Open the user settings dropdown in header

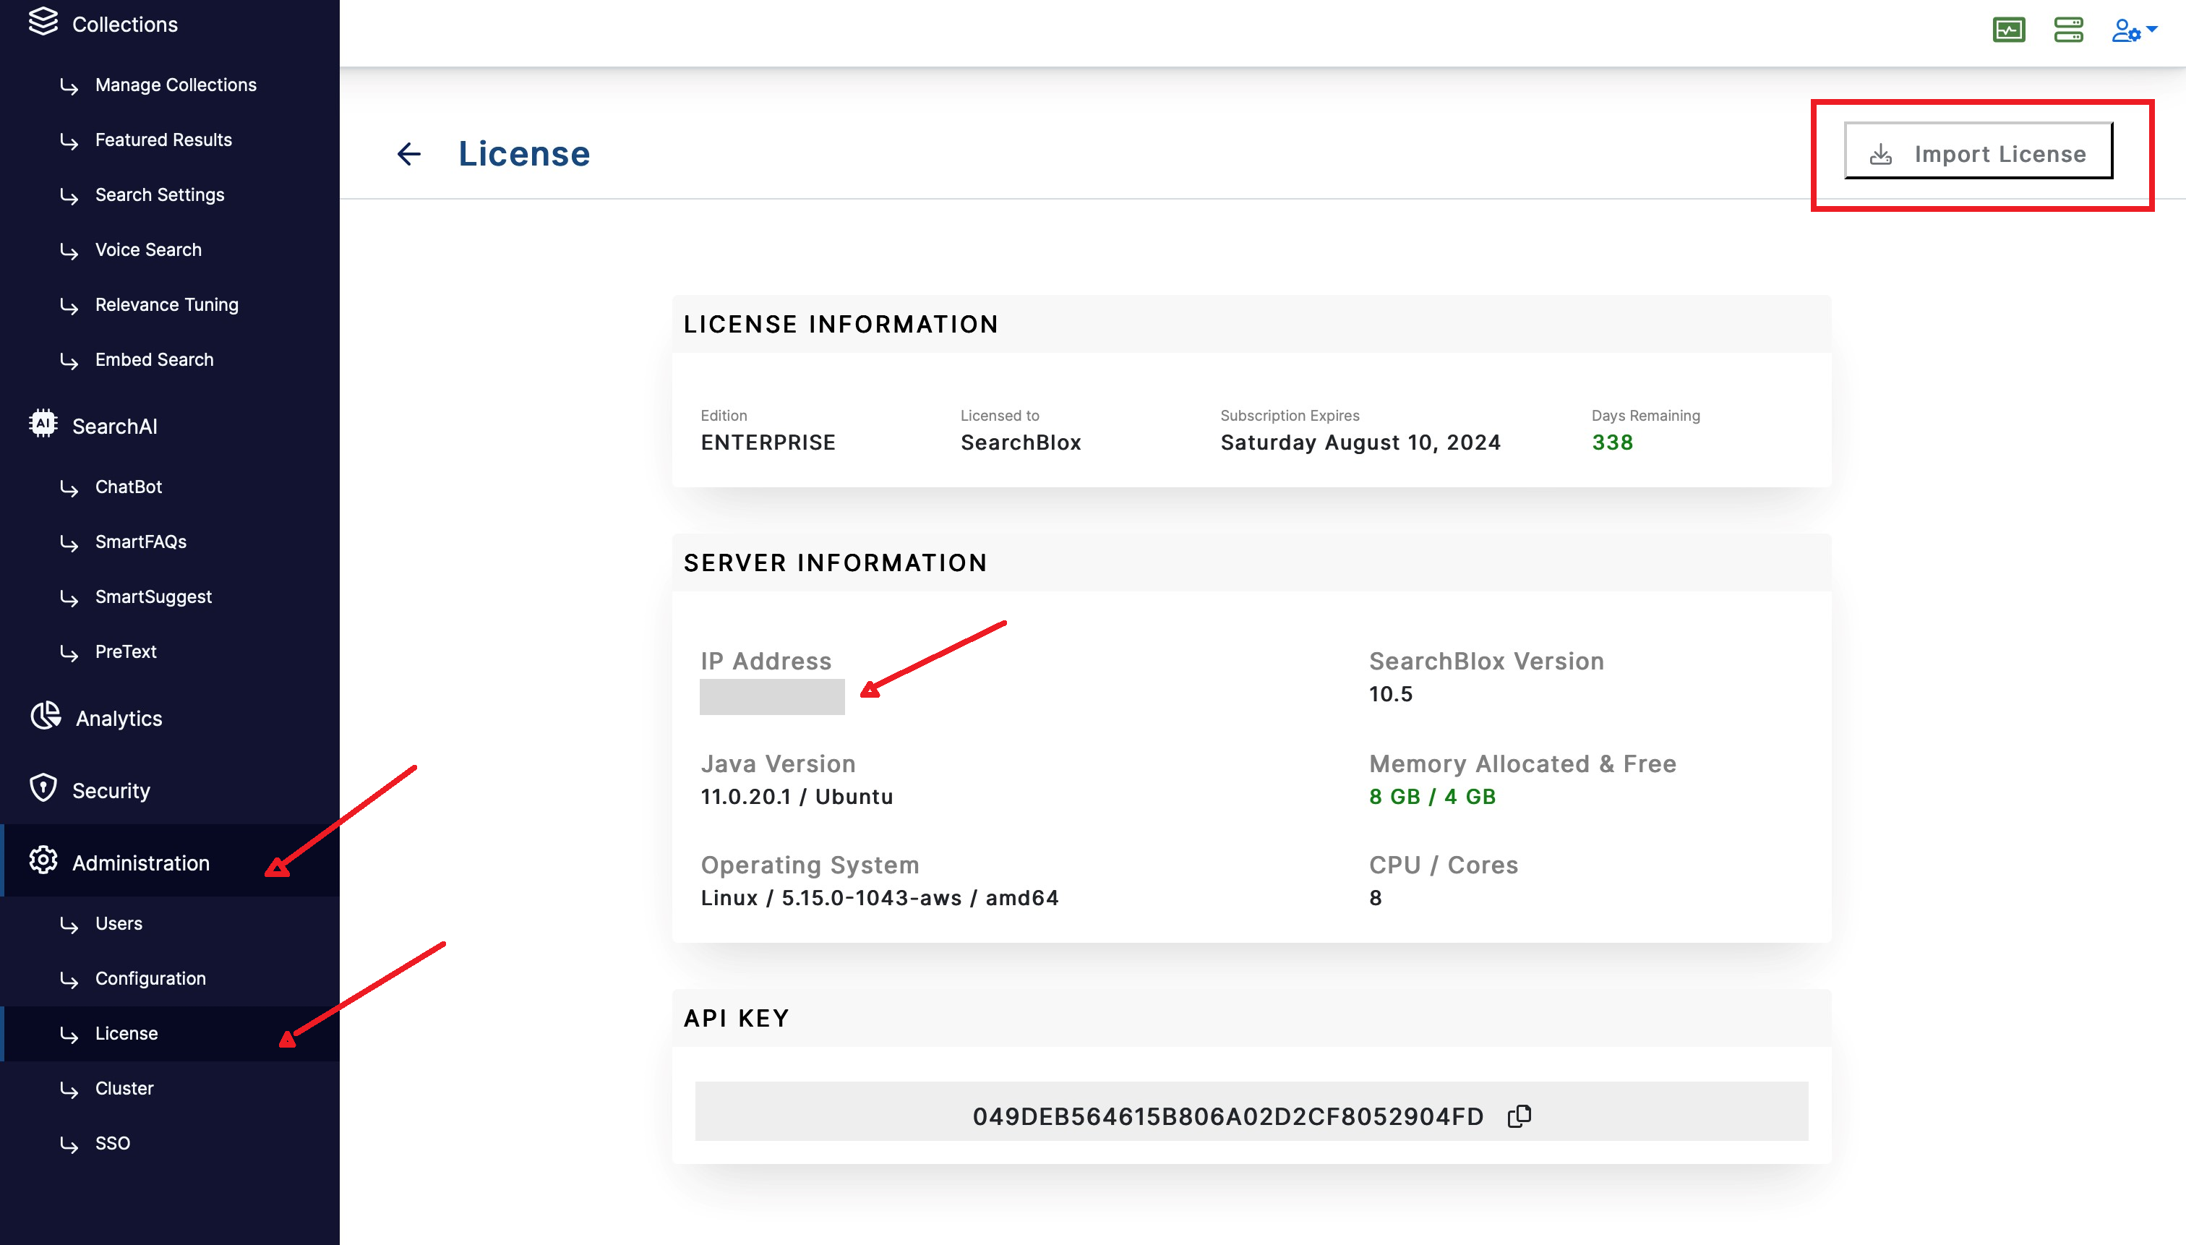[2133, 31]
